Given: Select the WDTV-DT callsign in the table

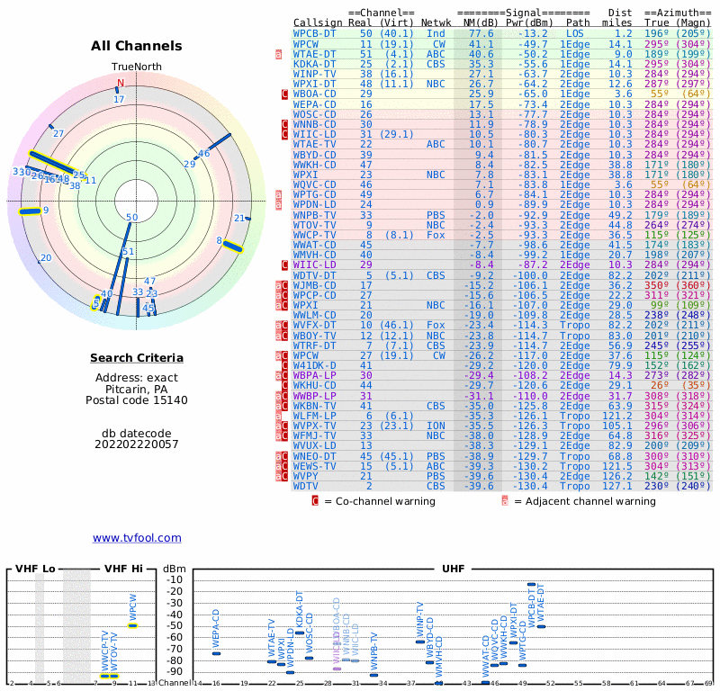Looking at the screenshot, I should click(x=314, y=275).
